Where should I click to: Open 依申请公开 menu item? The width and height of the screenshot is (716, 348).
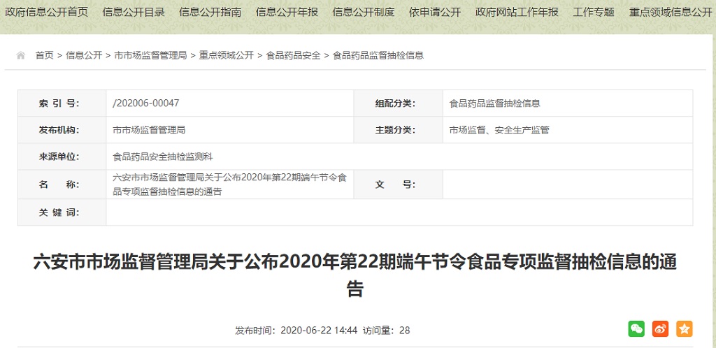(435, 13)
